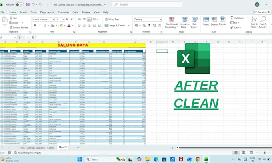Toggle the AutoSave switch

[x=20, y=4]
